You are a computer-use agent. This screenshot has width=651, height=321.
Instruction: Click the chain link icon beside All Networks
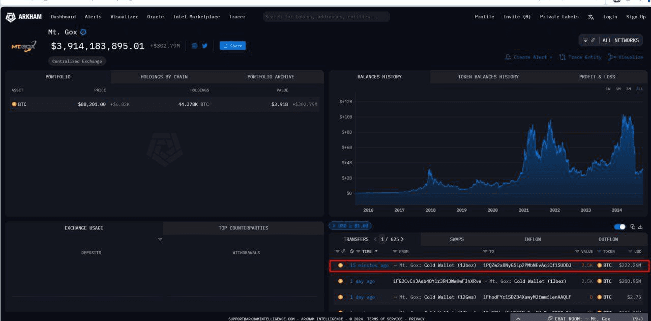[x=593, y=40]
